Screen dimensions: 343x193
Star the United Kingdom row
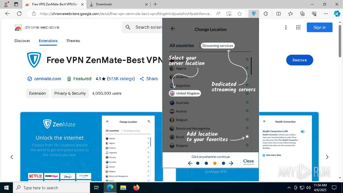tap(247, 94)
